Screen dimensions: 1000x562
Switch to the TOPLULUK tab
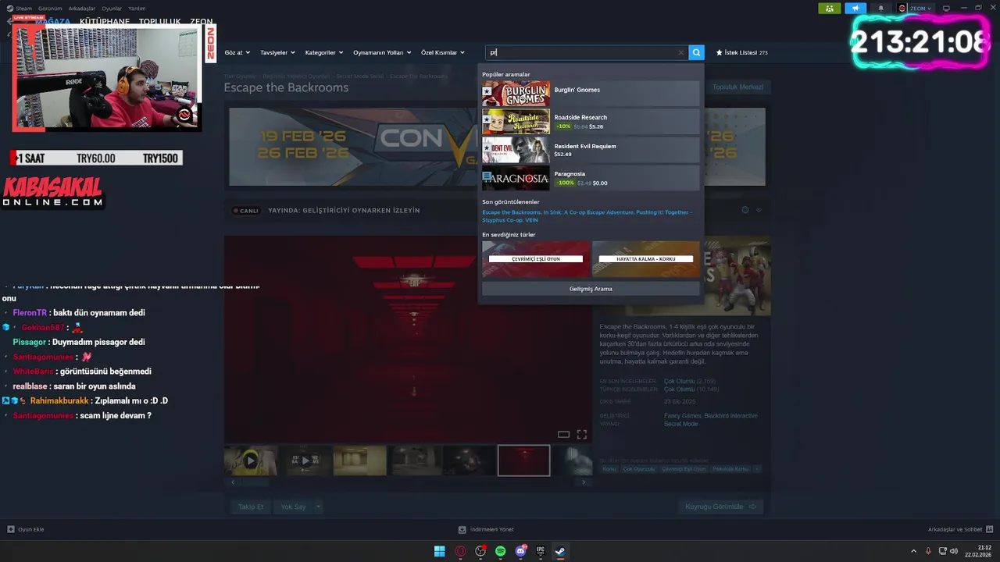point(159,22)
